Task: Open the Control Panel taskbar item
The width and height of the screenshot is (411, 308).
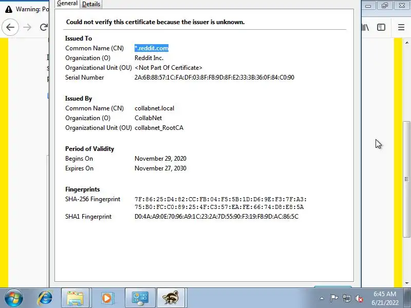Action: click(x=140, y=298)
